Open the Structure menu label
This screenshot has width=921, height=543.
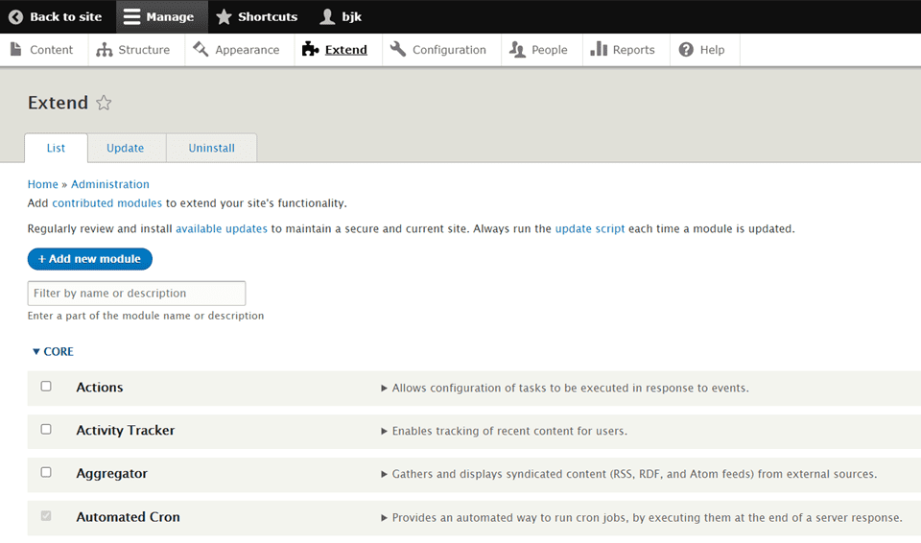[x=144, y=50]
